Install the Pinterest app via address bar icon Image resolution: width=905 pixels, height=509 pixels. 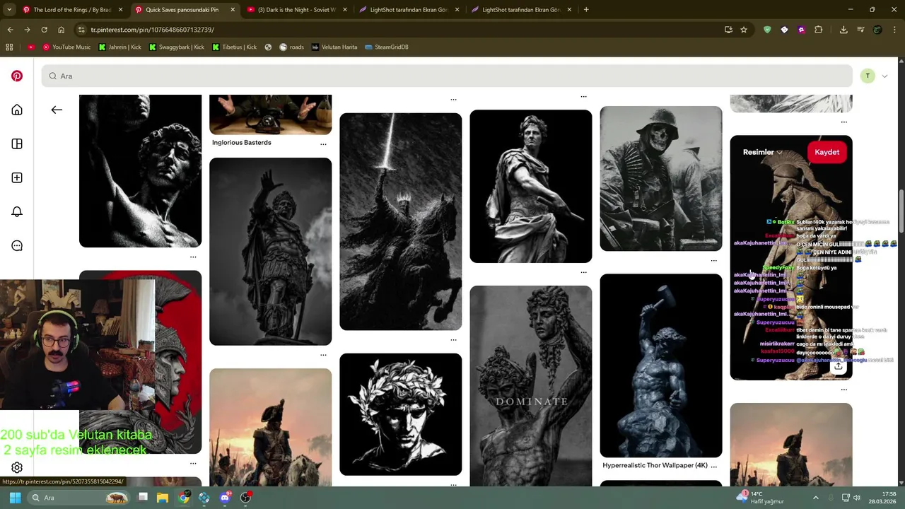coord(728,30)
